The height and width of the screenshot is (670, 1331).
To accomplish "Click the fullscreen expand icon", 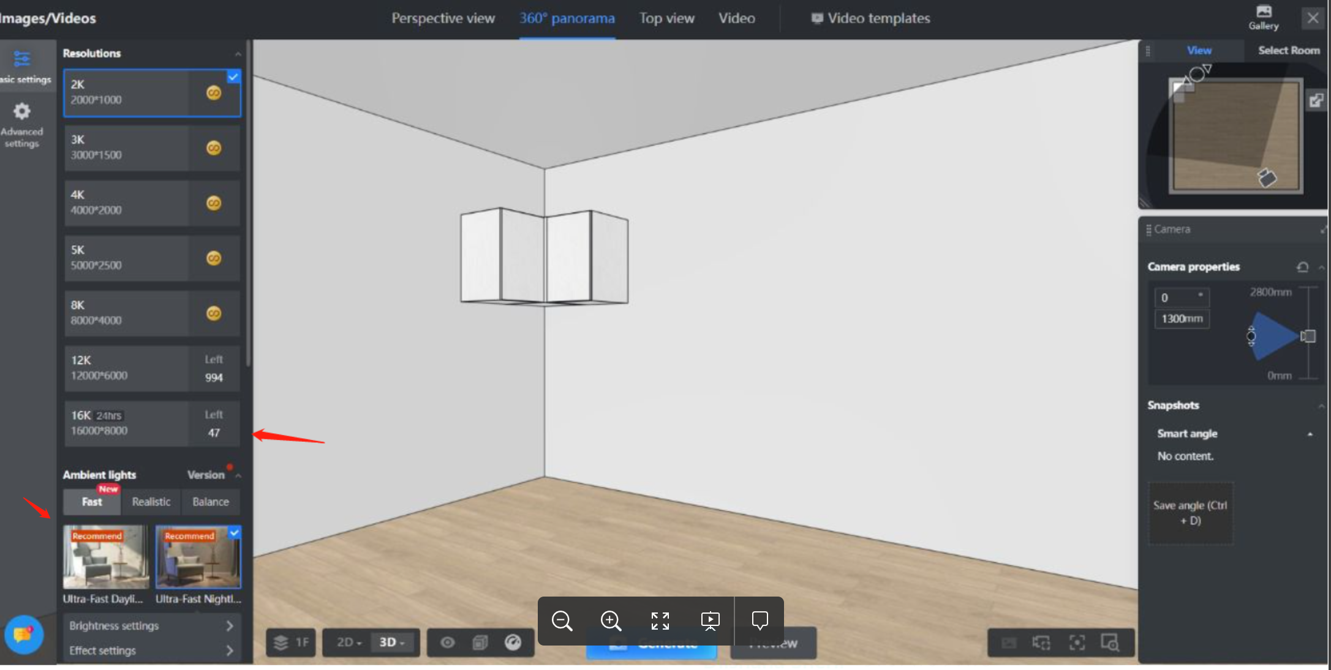I will tap(660, 621).
